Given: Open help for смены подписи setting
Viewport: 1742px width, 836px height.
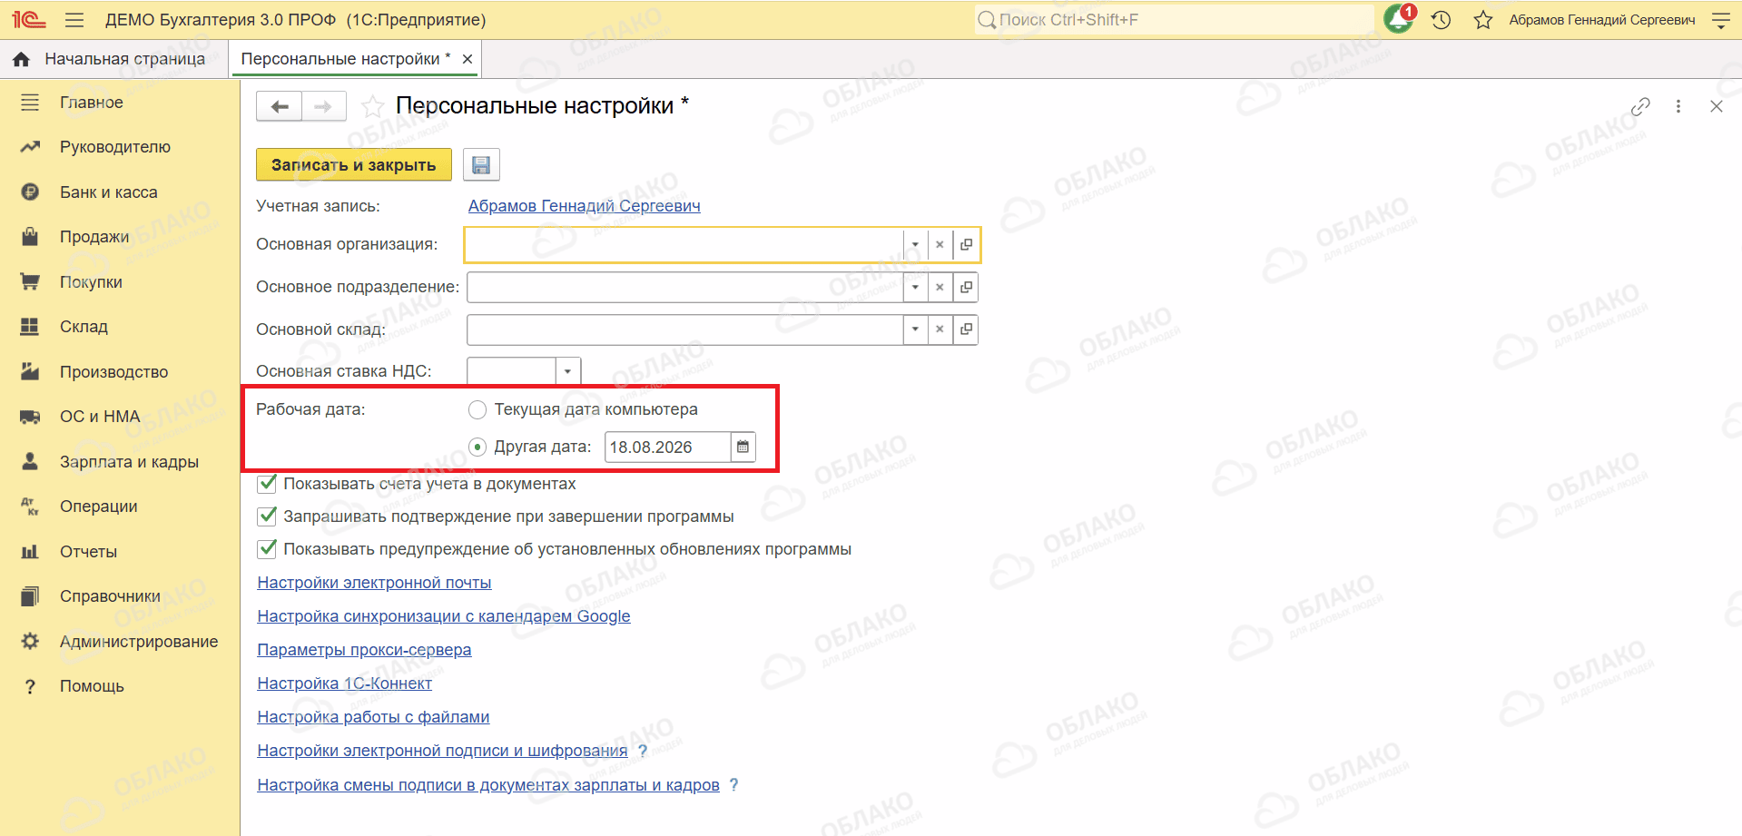Looking at the screenshot, I should [734, 785].
